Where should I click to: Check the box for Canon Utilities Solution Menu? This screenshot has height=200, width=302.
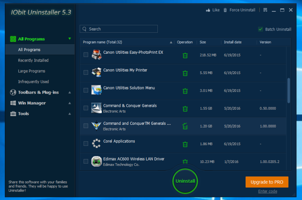pos(86,90)
